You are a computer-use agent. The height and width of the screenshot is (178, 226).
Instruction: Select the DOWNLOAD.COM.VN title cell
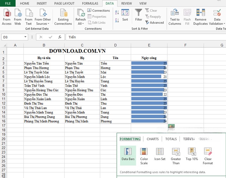(77, 51)
